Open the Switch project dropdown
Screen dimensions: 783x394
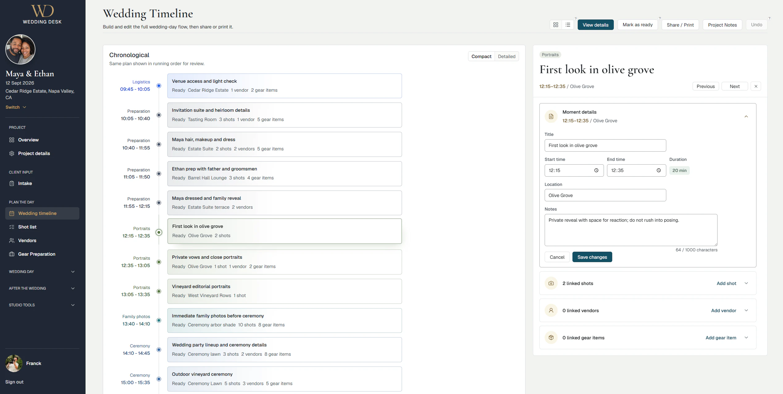[16, 107]
